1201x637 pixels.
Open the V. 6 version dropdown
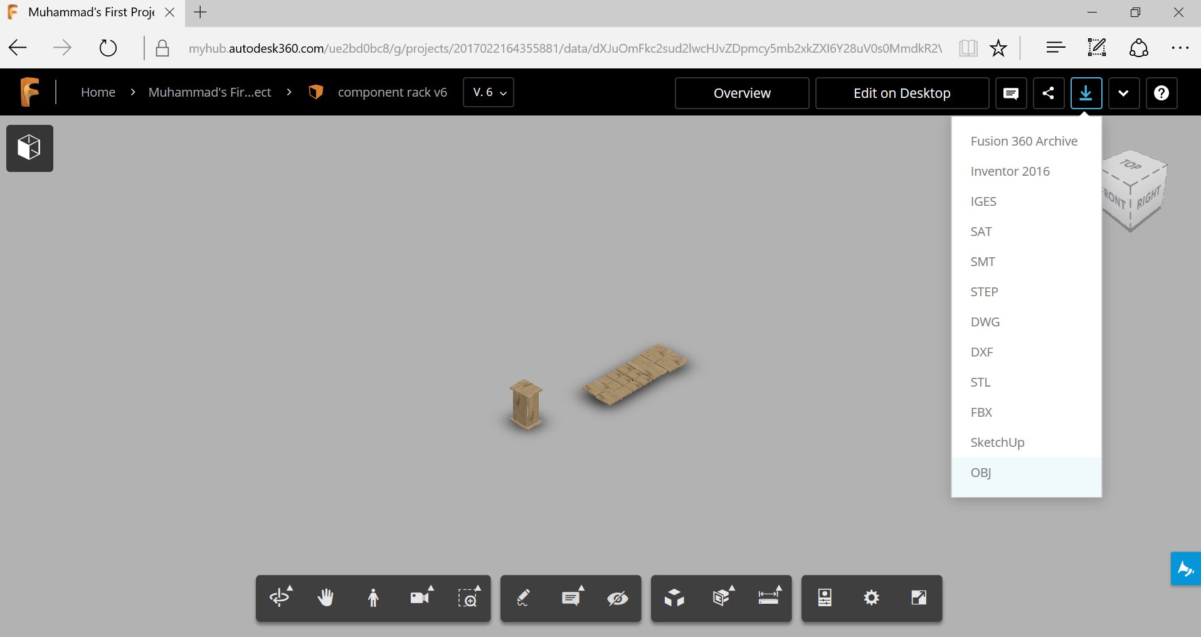pos(489,92)
